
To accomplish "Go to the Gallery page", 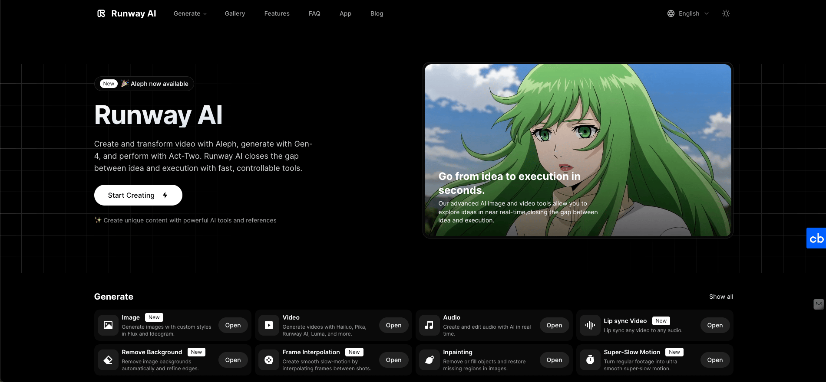I will pos(235,13).
